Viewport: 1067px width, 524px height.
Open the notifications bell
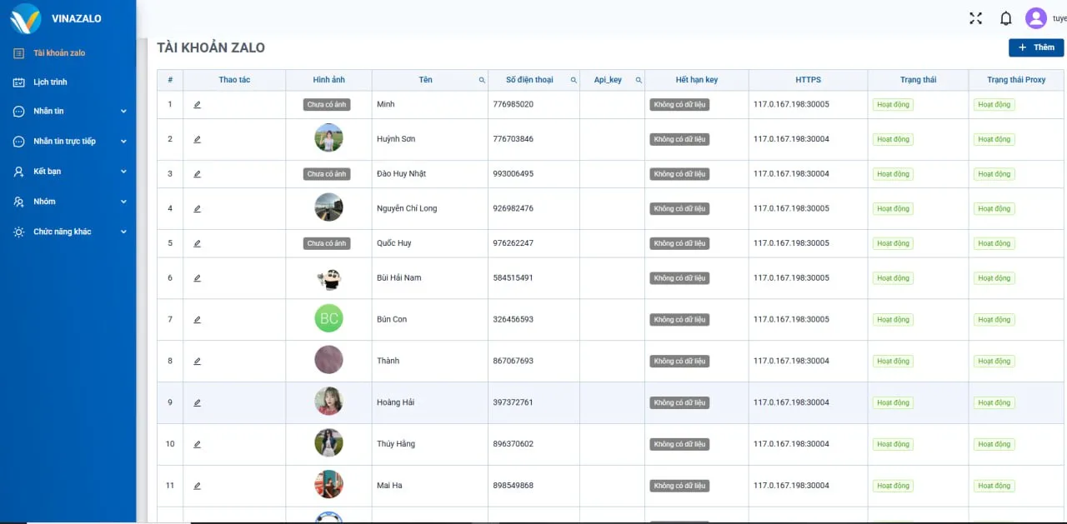click(1006, 18)
